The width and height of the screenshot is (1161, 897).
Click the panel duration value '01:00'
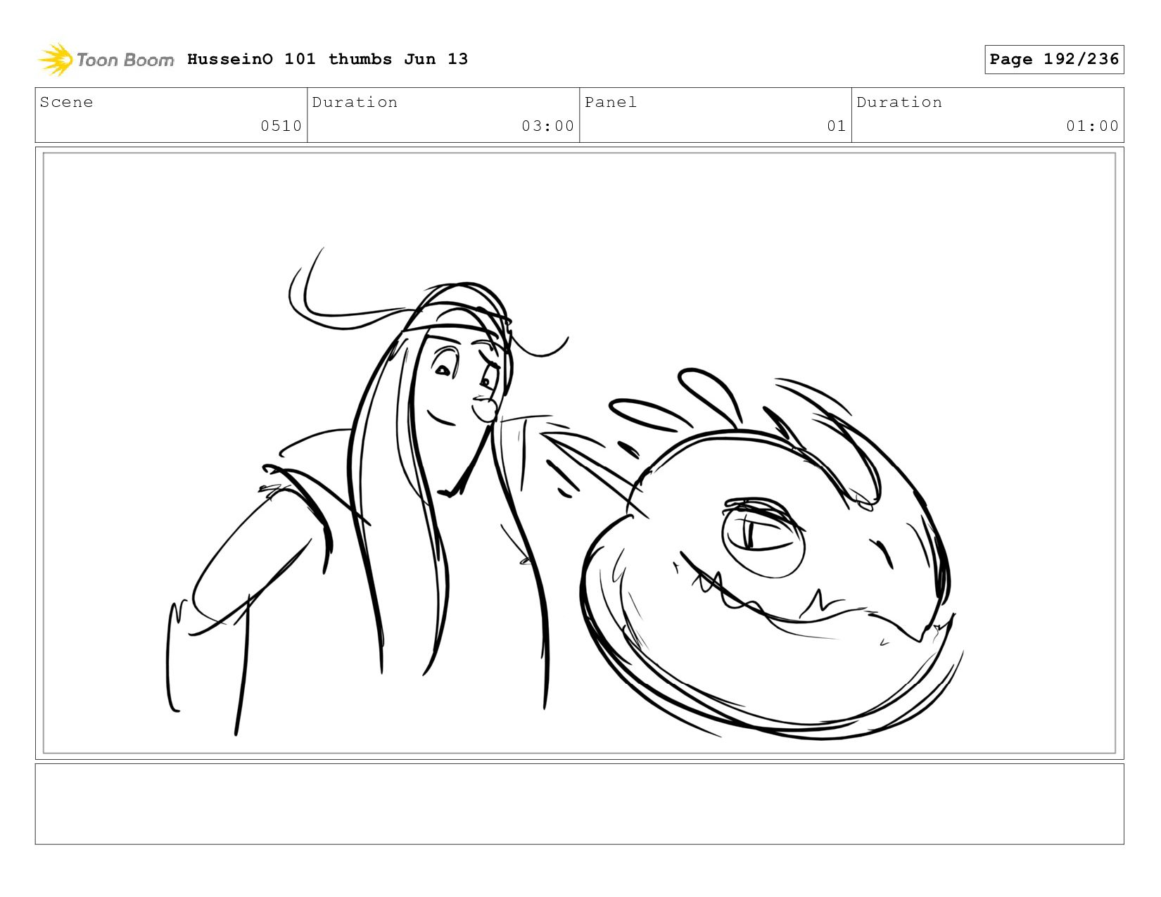pyautogui.click(x=1092, y=126)
